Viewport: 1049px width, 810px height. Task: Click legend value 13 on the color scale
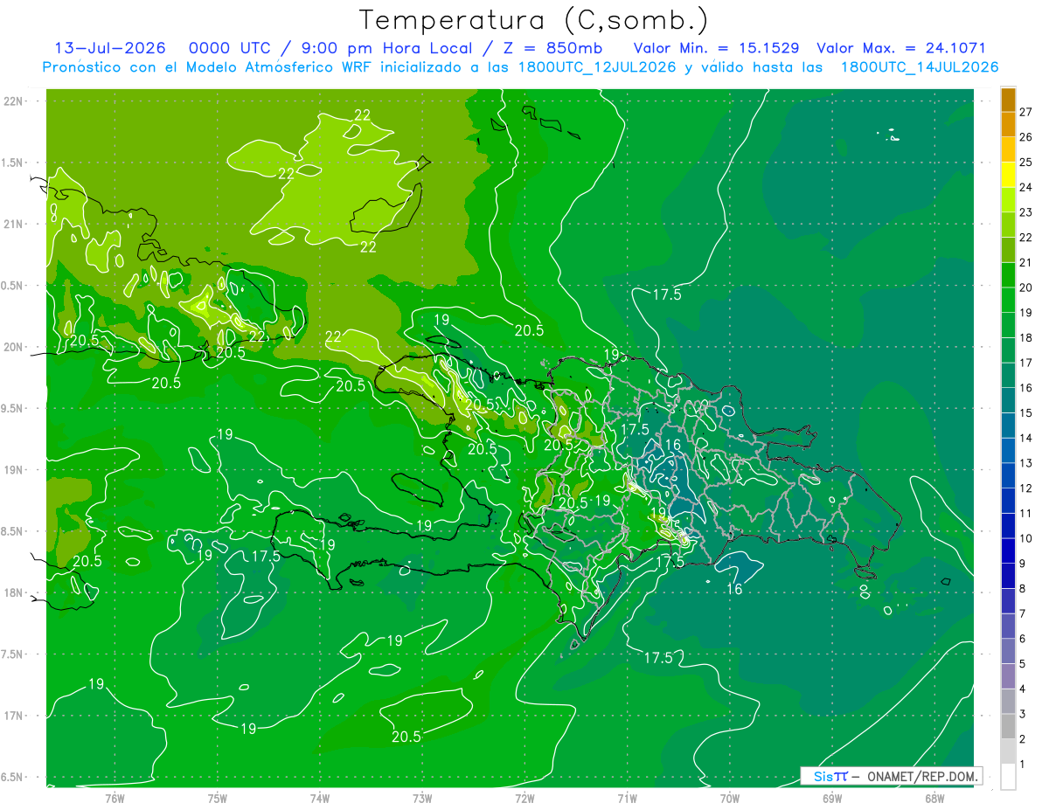(x=1027, y=463)
